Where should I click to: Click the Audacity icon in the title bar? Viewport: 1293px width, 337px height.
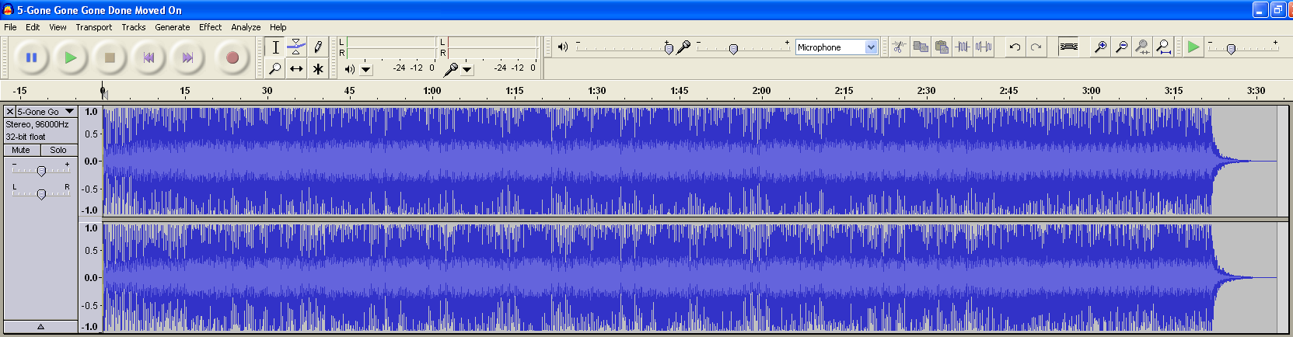pyautogui.click(x=8, y=10)
